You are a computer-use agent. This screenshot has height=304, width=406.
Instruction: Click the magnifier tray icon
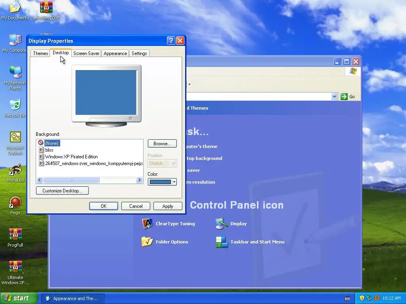(377, 298)
